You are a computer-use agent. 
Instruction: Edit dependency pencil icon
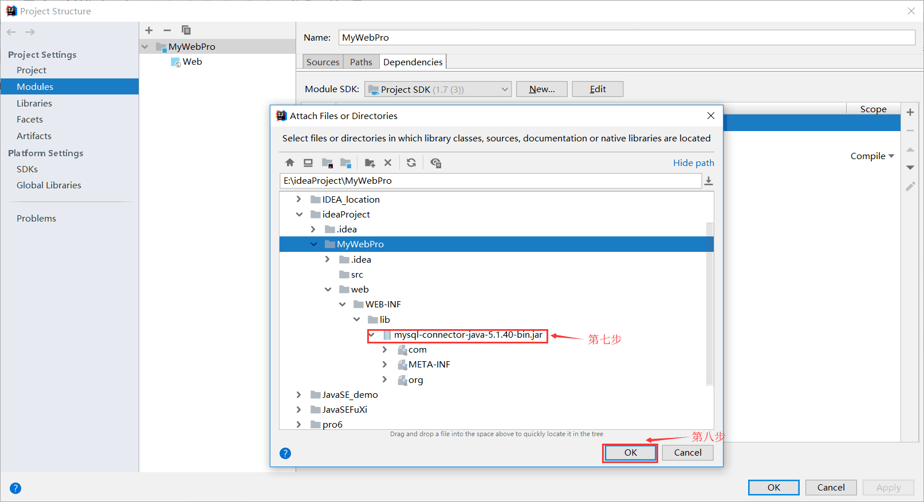(910, 187)
